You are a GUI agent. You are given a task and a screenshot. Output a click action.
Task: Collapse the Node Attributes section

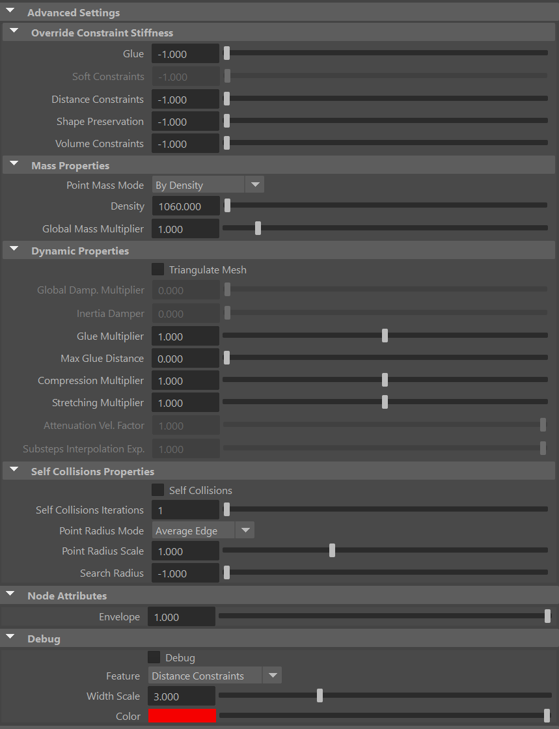coord(9,593)
